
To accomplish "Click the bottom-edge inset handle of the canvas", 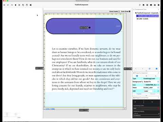I will click(84, 110).
